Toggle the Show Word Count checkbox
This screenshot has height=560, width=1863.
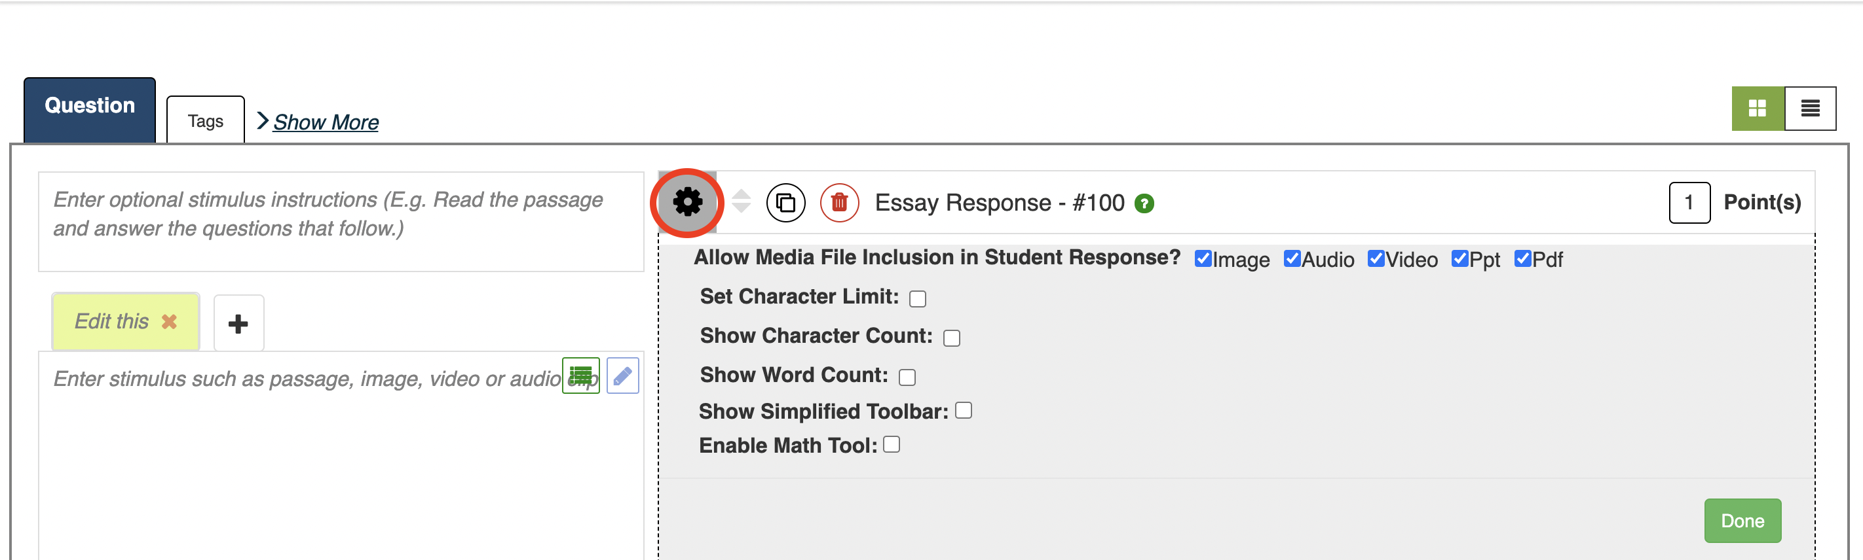[x=907, y=377]
